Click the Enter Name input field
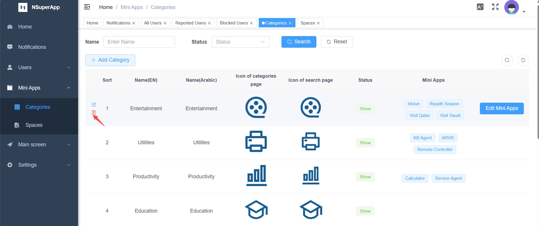This screenshot has height=226, width=539. click(139, 42)
